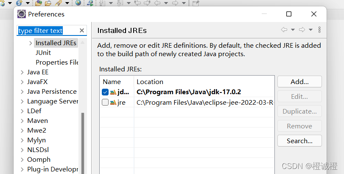Maximize the Preferences dialog window
Image resolution: width=344 pixels, height=174 pixels.
tap(289, 14)
